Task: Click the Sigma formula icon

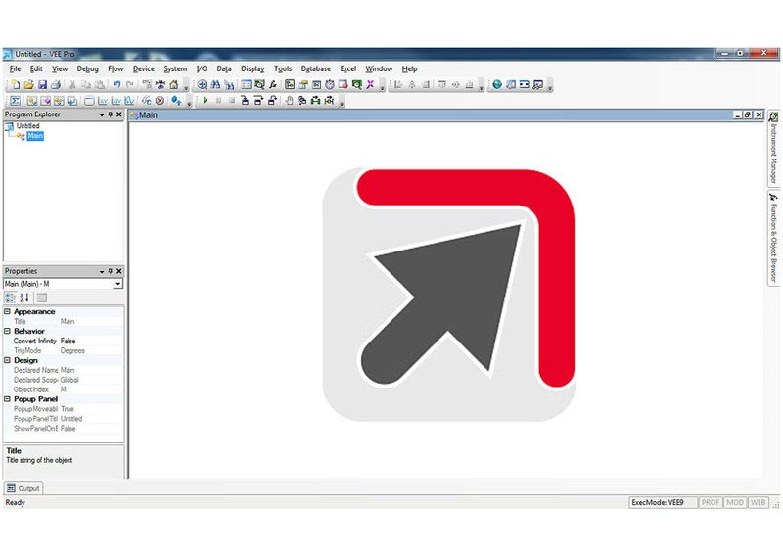Action: 15,101
